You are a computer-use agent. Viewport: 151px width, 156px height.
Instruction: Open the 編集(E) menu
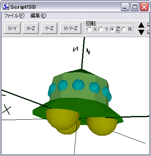coord(38,16)
